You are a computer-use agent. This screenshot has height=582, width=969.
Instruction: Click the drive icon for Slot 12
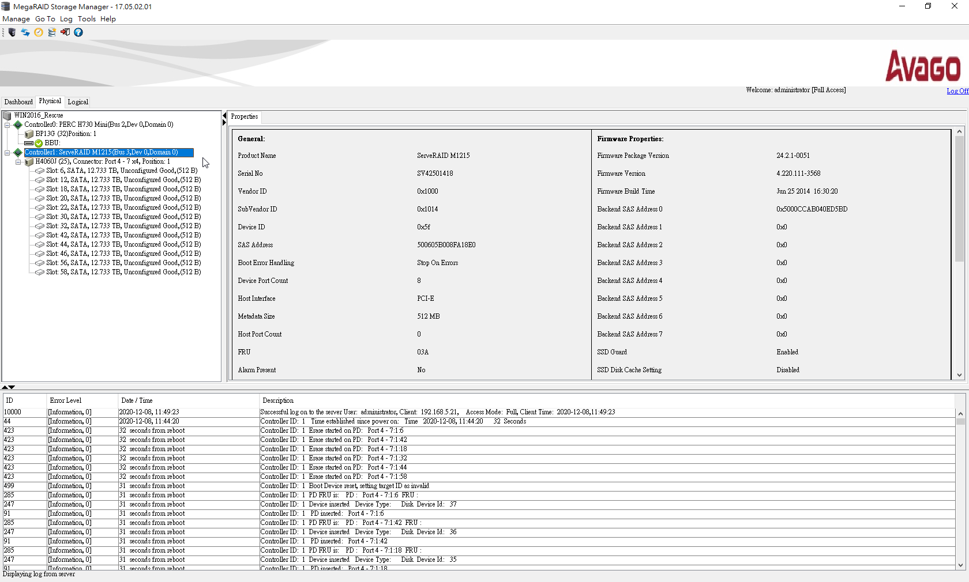[40, 180]
